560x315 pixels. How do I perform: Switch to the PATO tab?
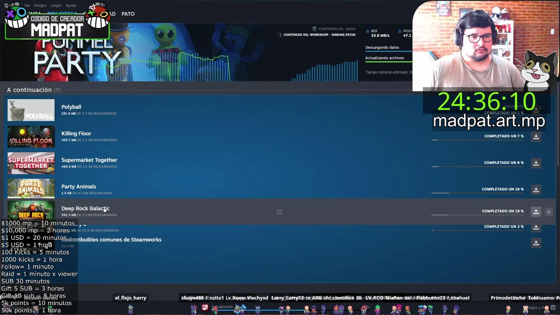pos(128,14)
